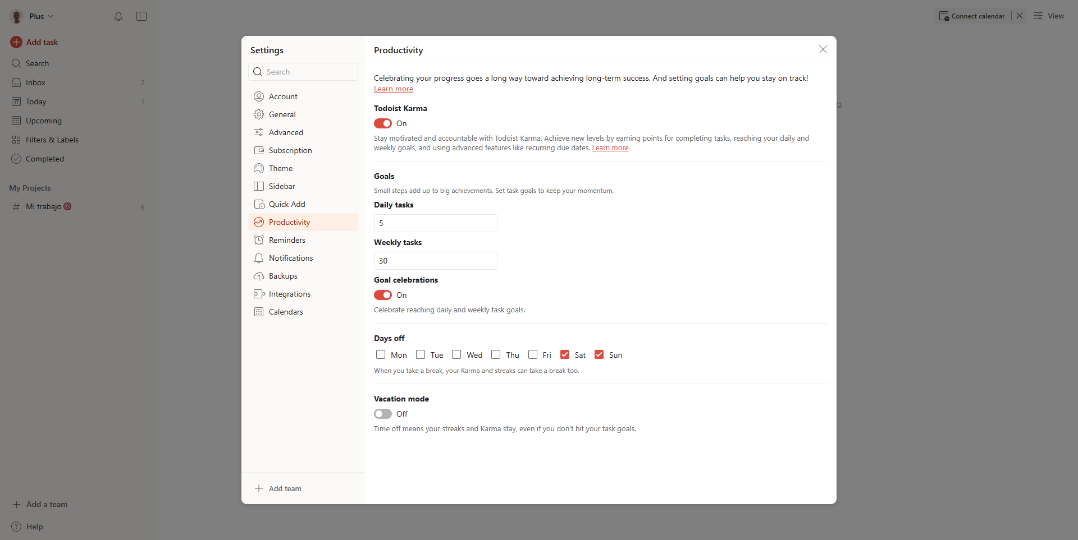
Task: Open Theme settings palette icon
Action: 259,168
